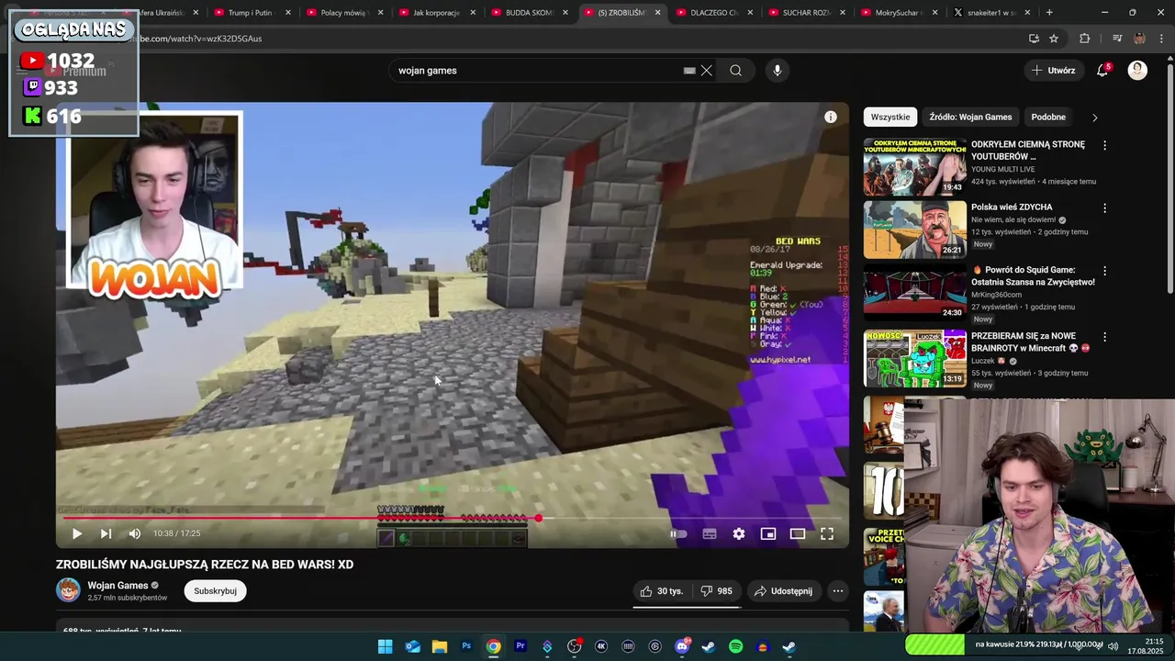Click the Utwórz create button
The image size is (1175, 661).
[x=1052, y=71]
